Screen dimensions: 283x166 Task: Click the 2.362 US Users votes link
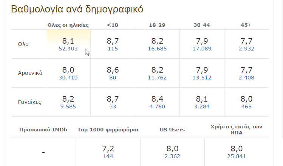pyautogui.click(x=172, y=156)
